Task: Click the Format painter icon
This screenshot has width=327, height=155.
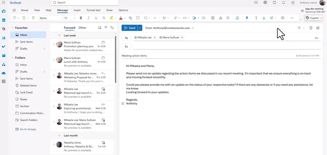Action: point(33,18)
